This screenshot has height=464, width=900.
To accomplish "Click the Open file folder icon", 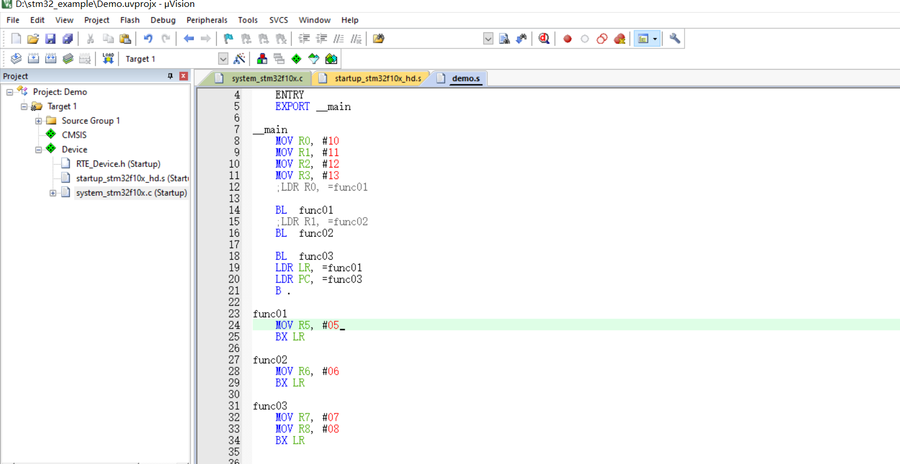I will pos(33,39).
